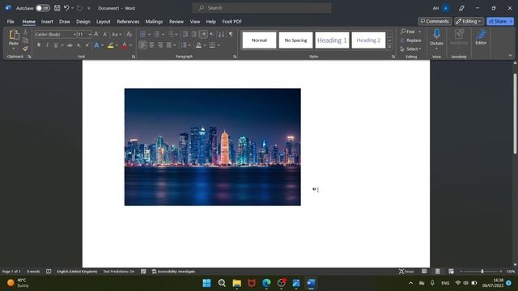Open bullets list dropdown

[149, 34]
